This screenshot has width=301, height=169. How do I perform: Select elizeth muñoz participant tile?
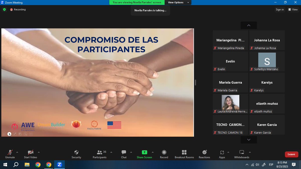[x=267, y=103]
